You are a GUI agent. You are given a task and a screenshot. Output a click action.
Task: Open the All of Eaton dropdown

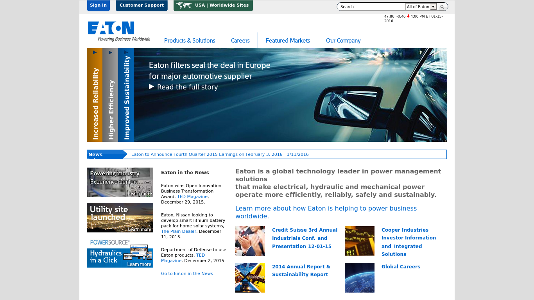(421, 7)
